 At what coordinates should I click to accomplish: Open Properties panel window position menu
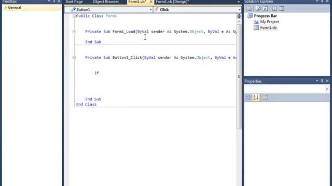(317, 81)
